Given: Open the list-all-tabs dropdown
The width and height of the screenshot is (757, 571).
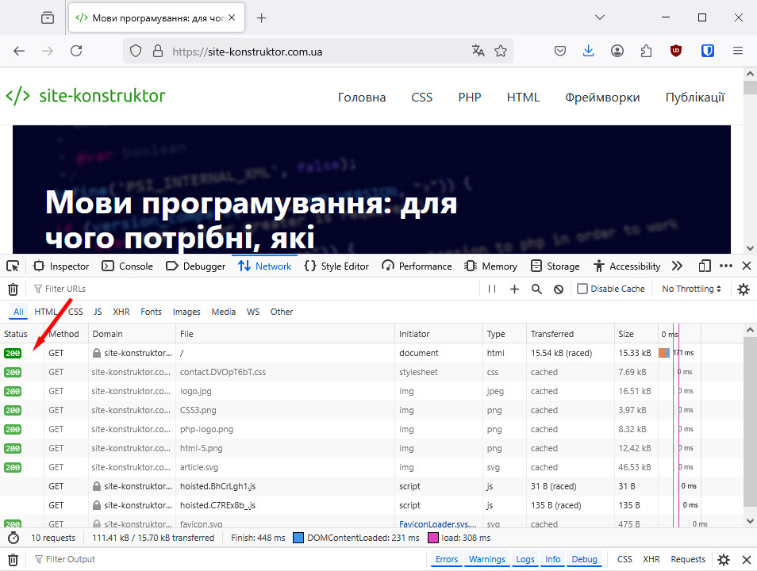Looking at the screenshot, I should pos(600,16).
